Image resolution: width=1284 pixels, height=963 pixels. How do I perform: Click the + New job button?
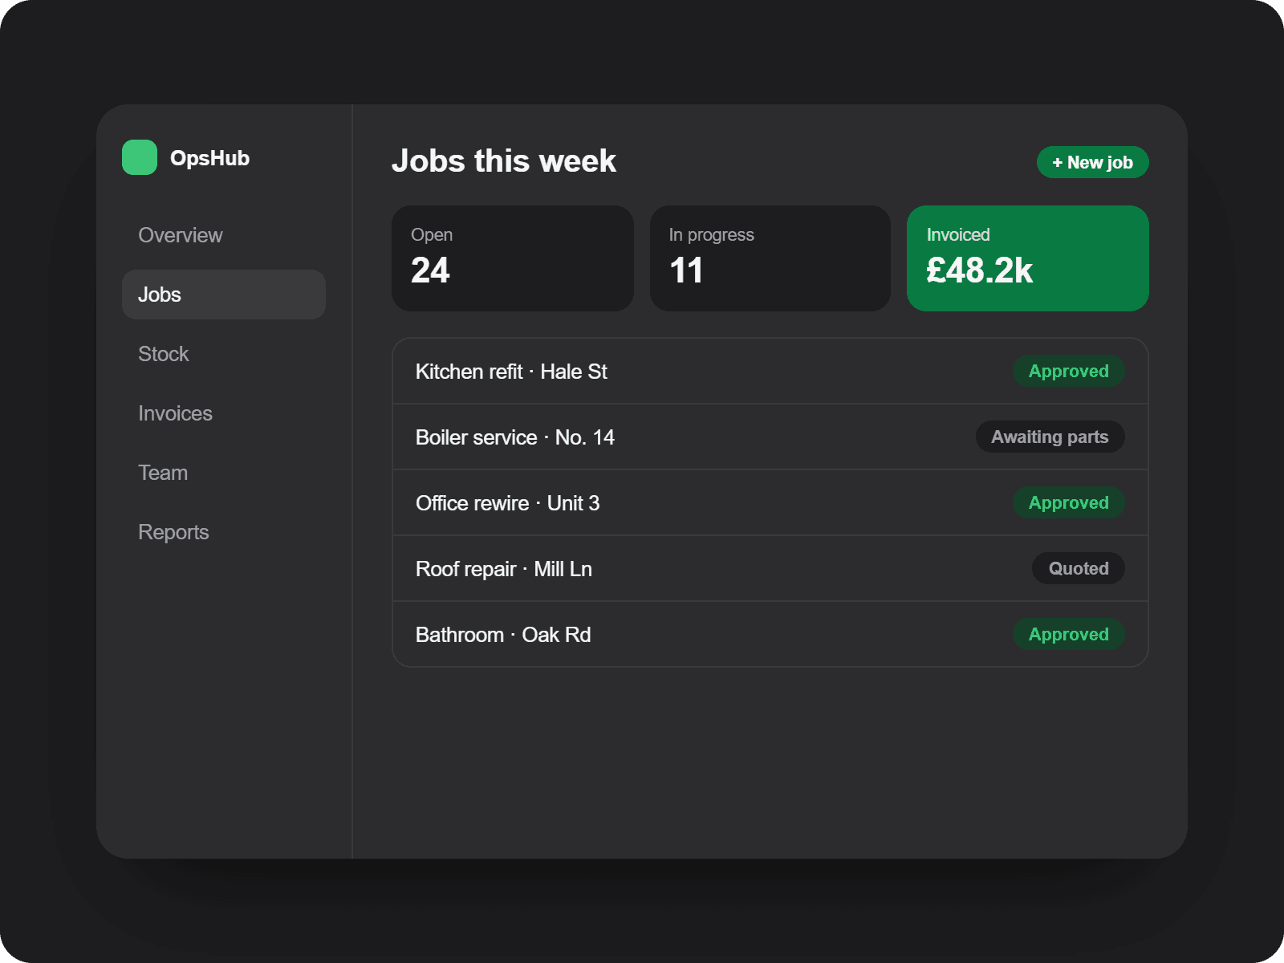point(1092,162)
